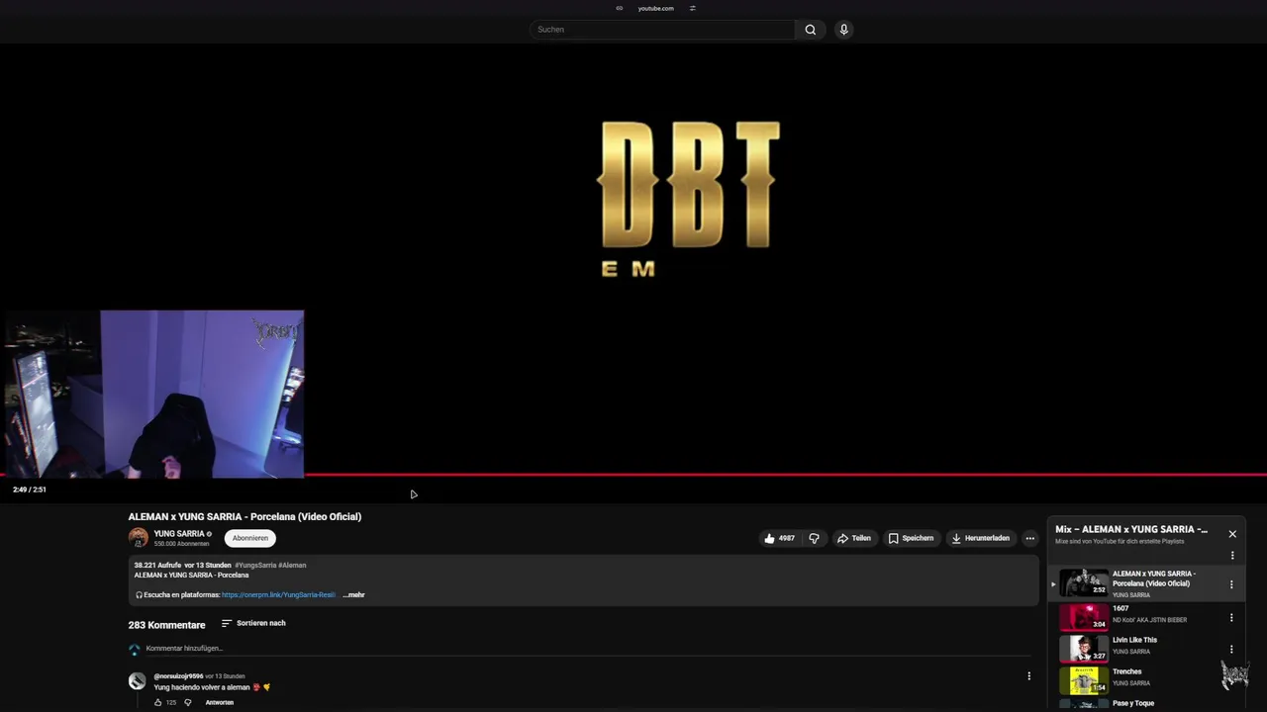Click the 283 Kommentare heading
Image resolution: width=1267 pixels, height=712 pixels.
click(x=166, y=625)
